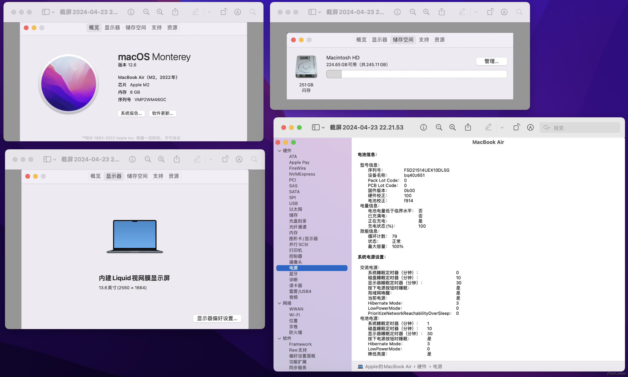Collapse the 硬件 hardware tree section
This screenshot has width=628, height=377.
pos(279,151)
